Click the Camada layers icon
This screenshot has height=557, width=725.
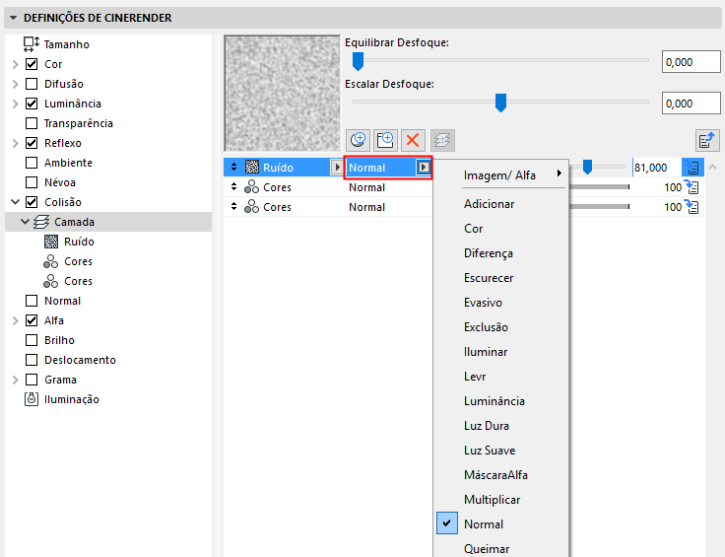(41, 222)
